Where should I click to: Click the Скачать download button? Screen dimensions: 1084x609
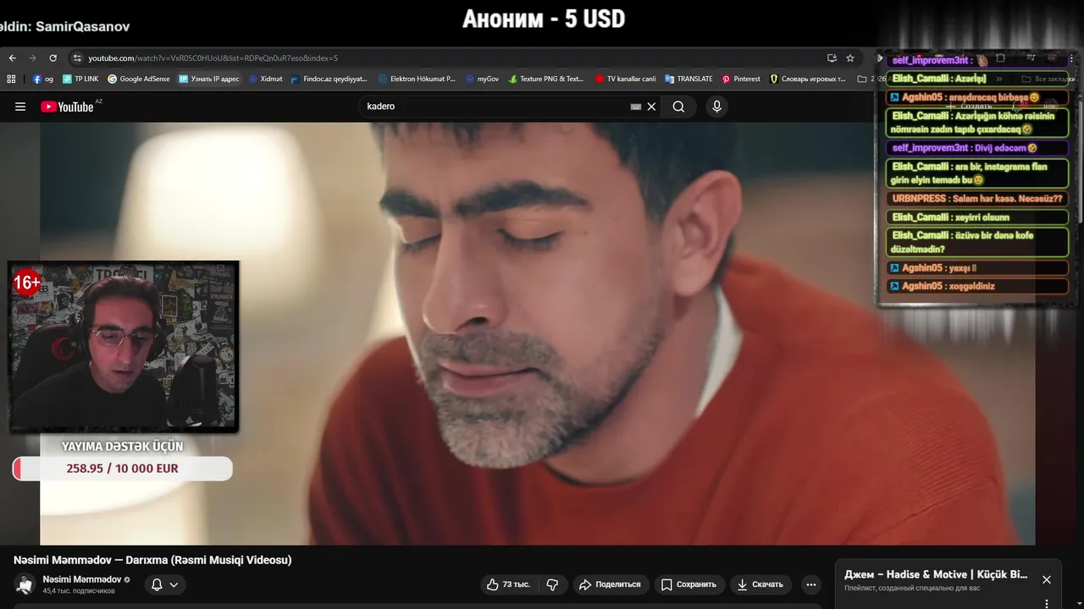(x=760, y=584)
